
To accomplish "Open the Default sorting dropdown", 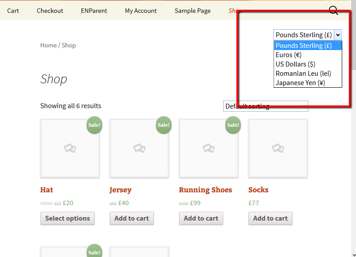I will tap(266, 106).
